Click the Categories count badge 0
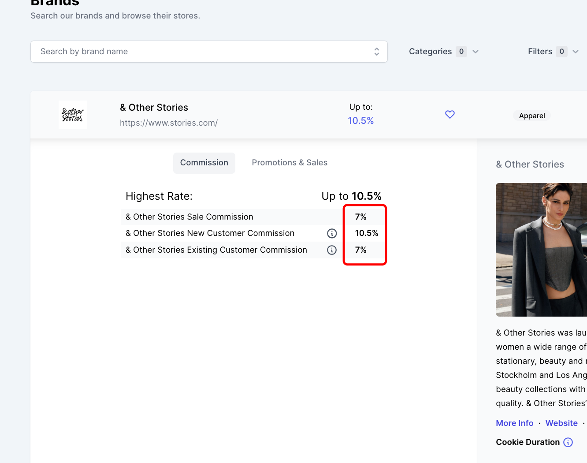This screenshot has width=587, height=463. 461,52
